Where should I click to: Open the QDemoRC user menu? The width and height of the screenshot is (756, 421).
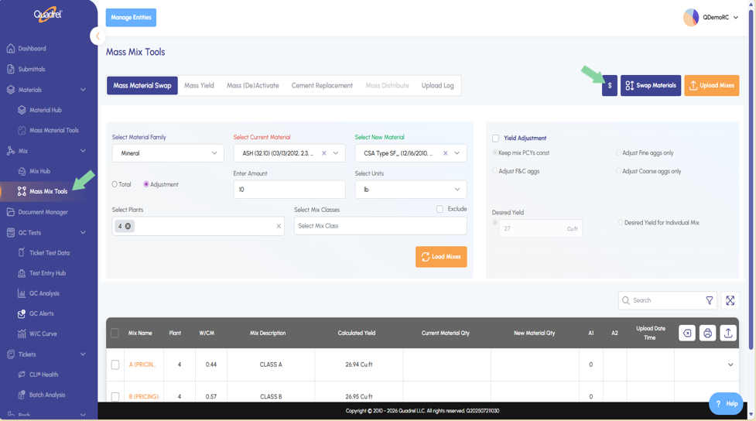pos(711,17)
